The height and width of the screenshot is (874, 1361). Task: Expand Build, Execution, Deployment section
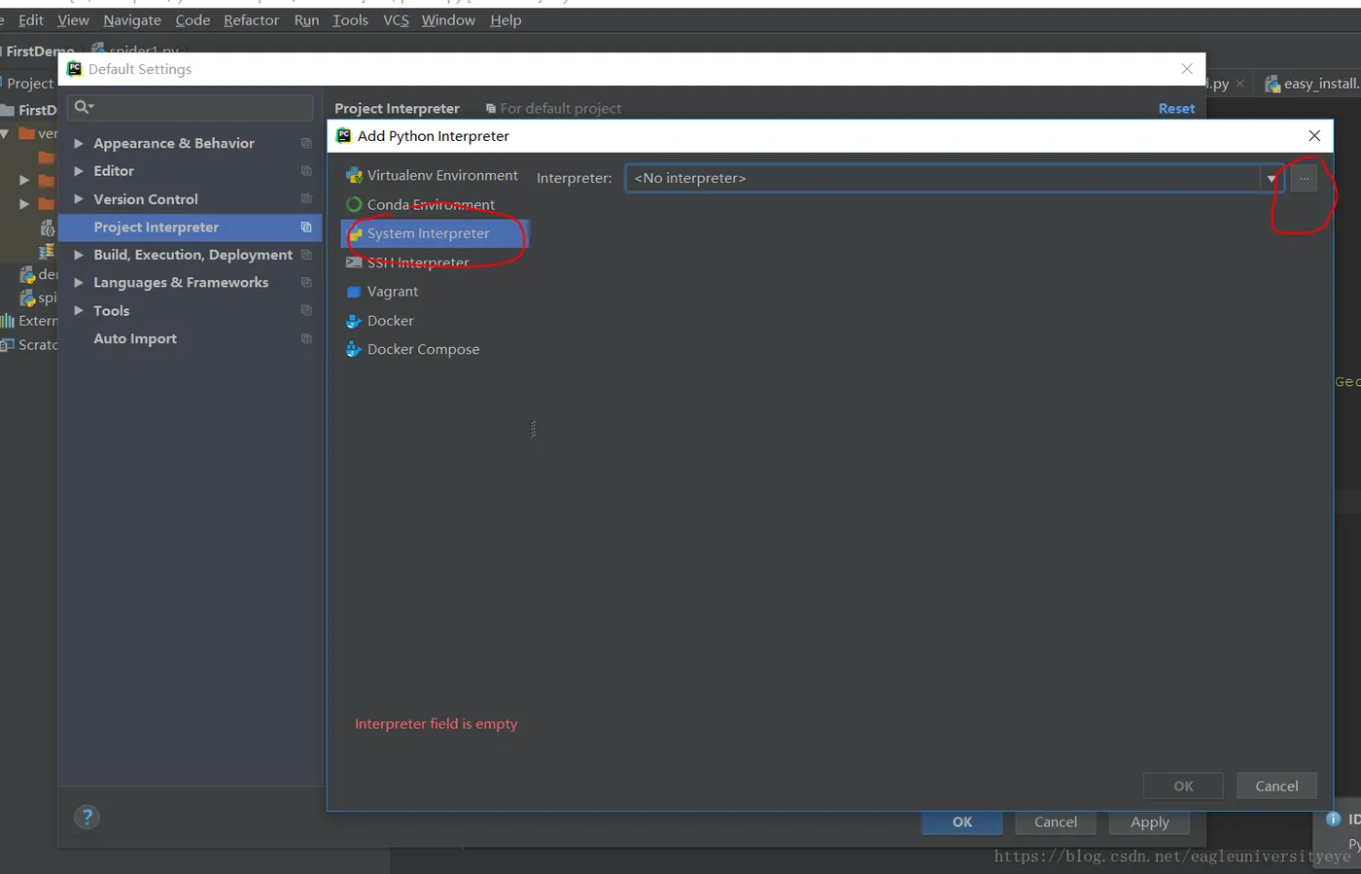(79, 256)
